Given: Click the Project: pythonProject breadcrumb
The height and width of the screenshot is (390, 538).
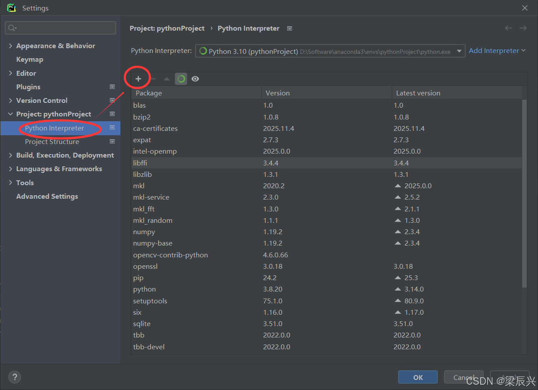Looking at the screenshot, I should pos(167,28).
